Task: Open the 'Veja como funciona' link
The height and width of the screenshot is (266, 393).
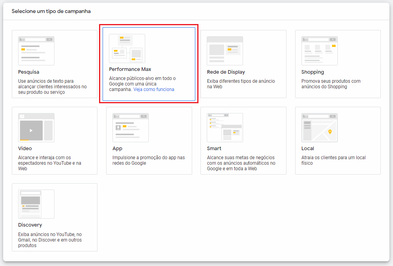Action: click(153, 89)
